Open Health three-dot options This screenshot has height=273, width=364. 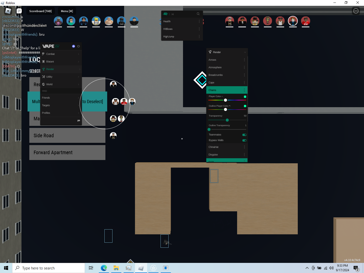(x=199, y=21)
